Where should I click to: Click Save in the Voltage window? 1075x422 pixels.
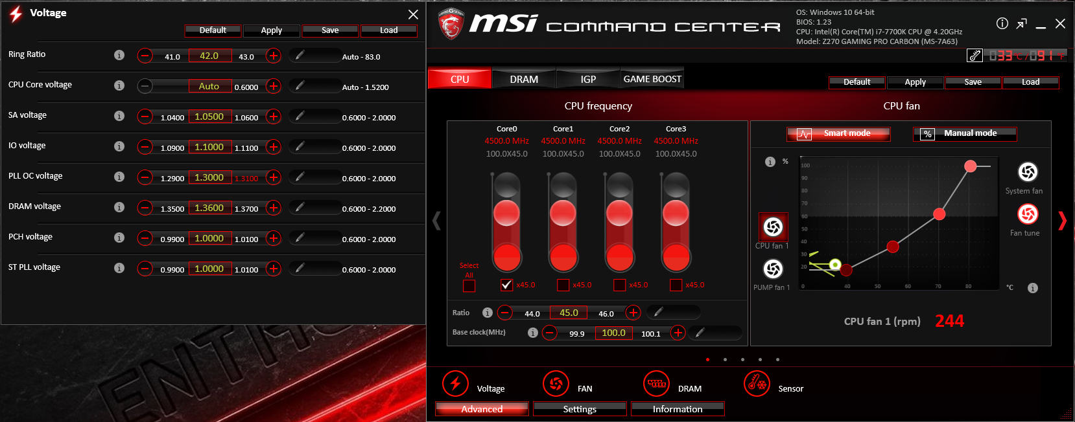coord(330,30)
